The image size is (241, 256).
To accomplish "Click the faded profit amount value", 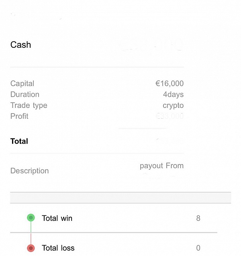I will tap(170, 116).
